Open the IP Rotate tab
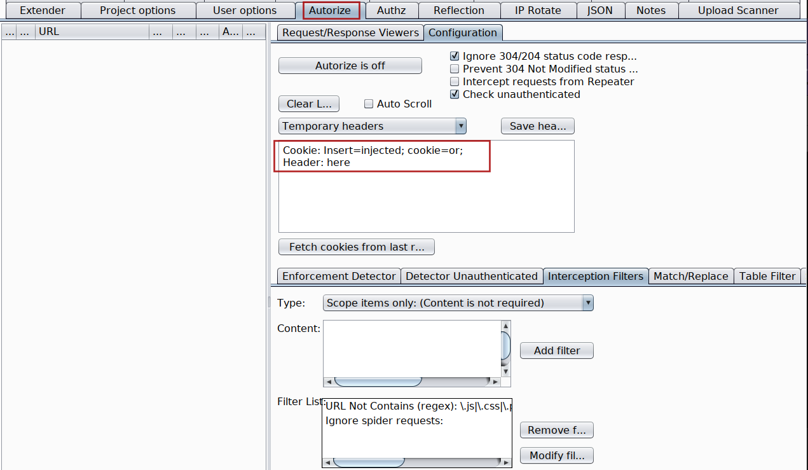808x470 pixels. tap(538, 10)
